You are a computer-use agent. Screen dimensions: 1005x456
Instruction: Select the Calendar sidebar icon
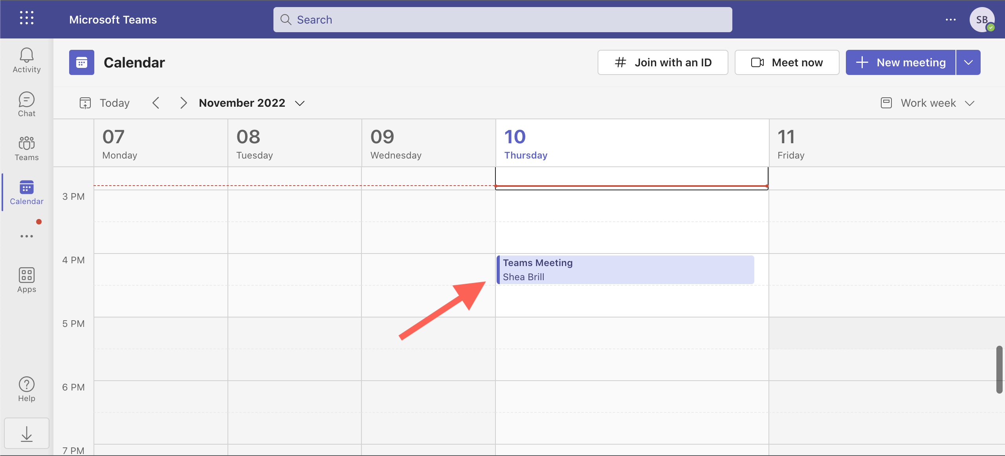click(27, 193)
